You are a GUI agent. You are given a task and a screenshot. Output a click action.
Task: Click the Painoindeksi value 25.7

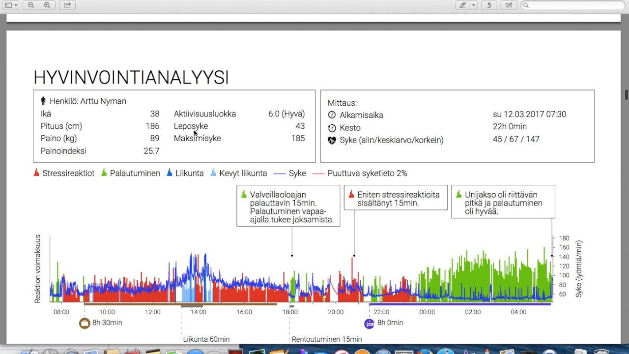coord(151,151)
